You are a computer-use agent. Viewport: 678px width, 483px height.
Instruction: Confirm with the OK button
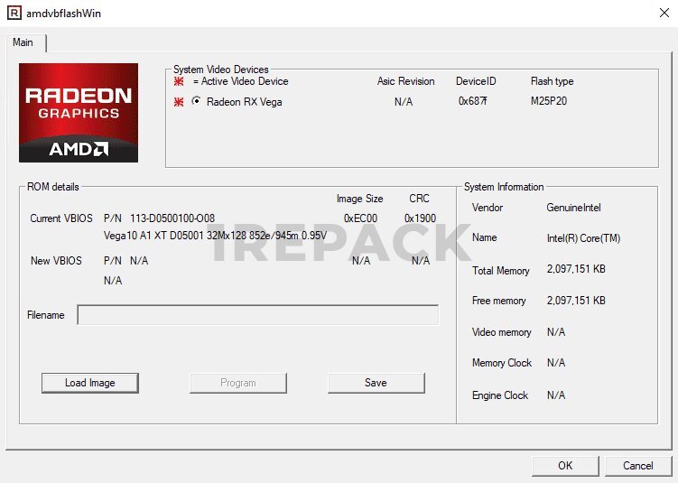[565, 466]
